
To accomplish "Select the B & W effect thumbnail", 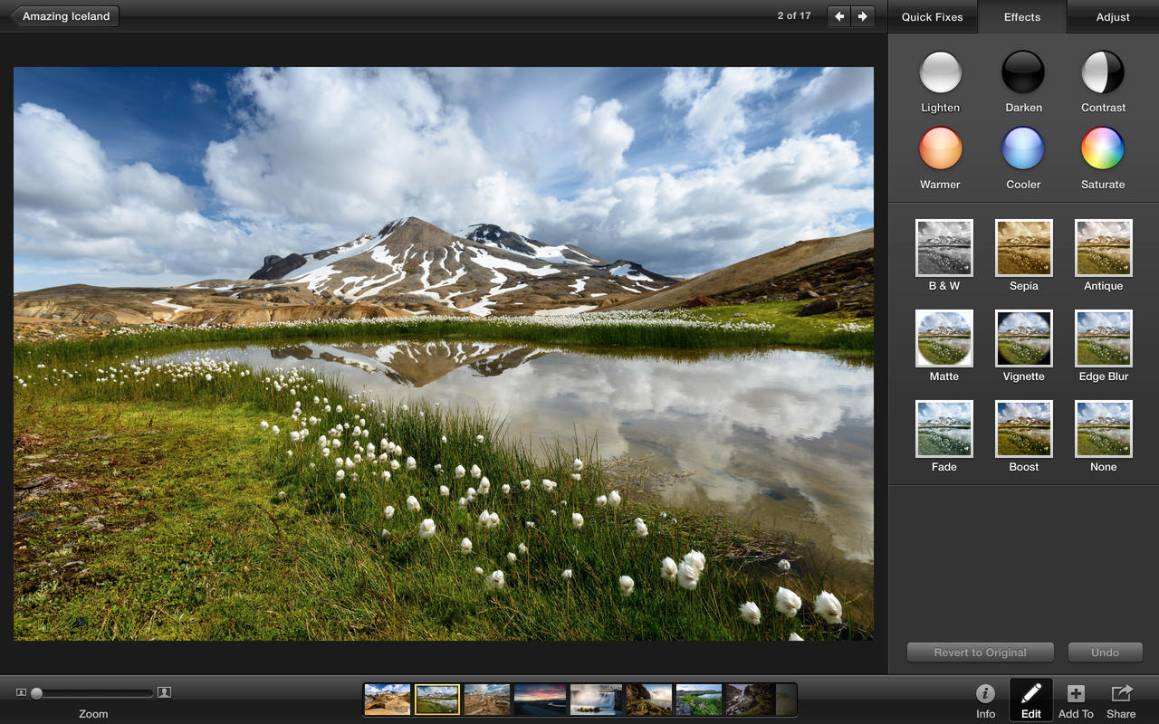I will coord(944,248).
